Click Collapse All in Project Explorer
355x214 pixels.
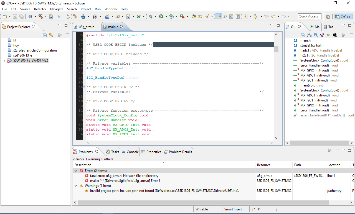45,35
